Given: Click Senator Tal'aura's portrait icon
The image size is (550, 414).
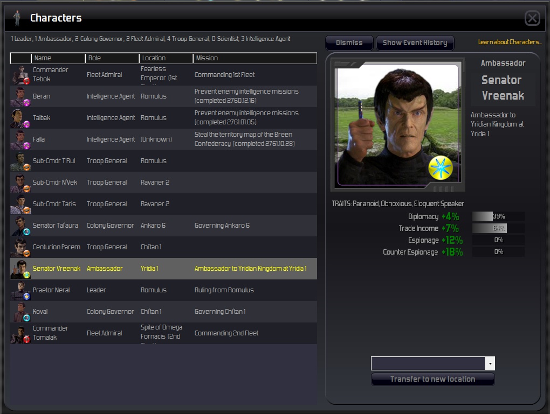Looking at the screenshot, I should coord(20,226).
